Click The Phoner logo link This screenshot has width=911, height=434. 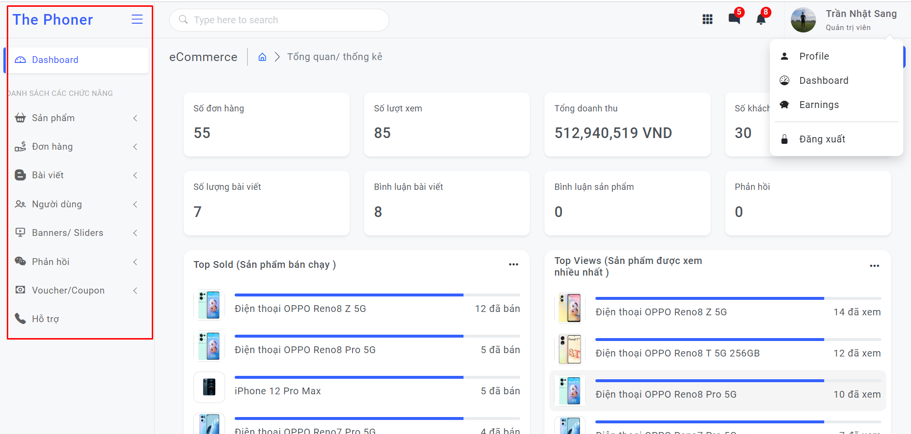coord(53,19)
